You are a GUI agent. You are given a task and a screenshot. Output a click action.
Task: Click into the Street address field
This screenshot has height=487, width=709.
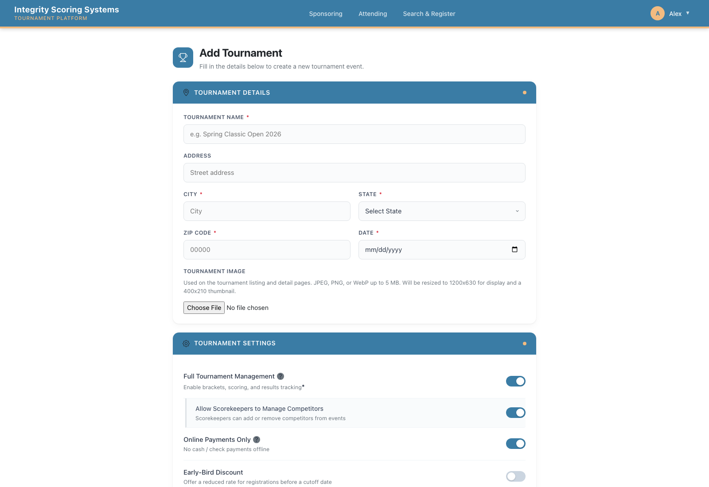click(x=354, y=173)
